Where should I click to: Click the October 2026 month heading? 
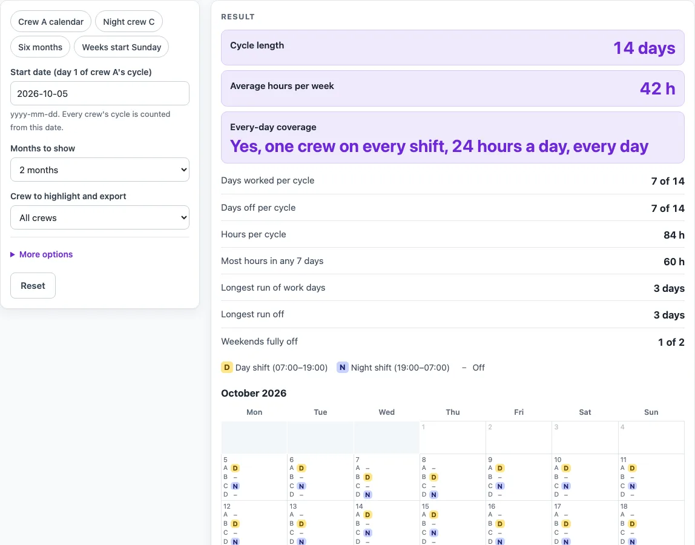(254, 394)
